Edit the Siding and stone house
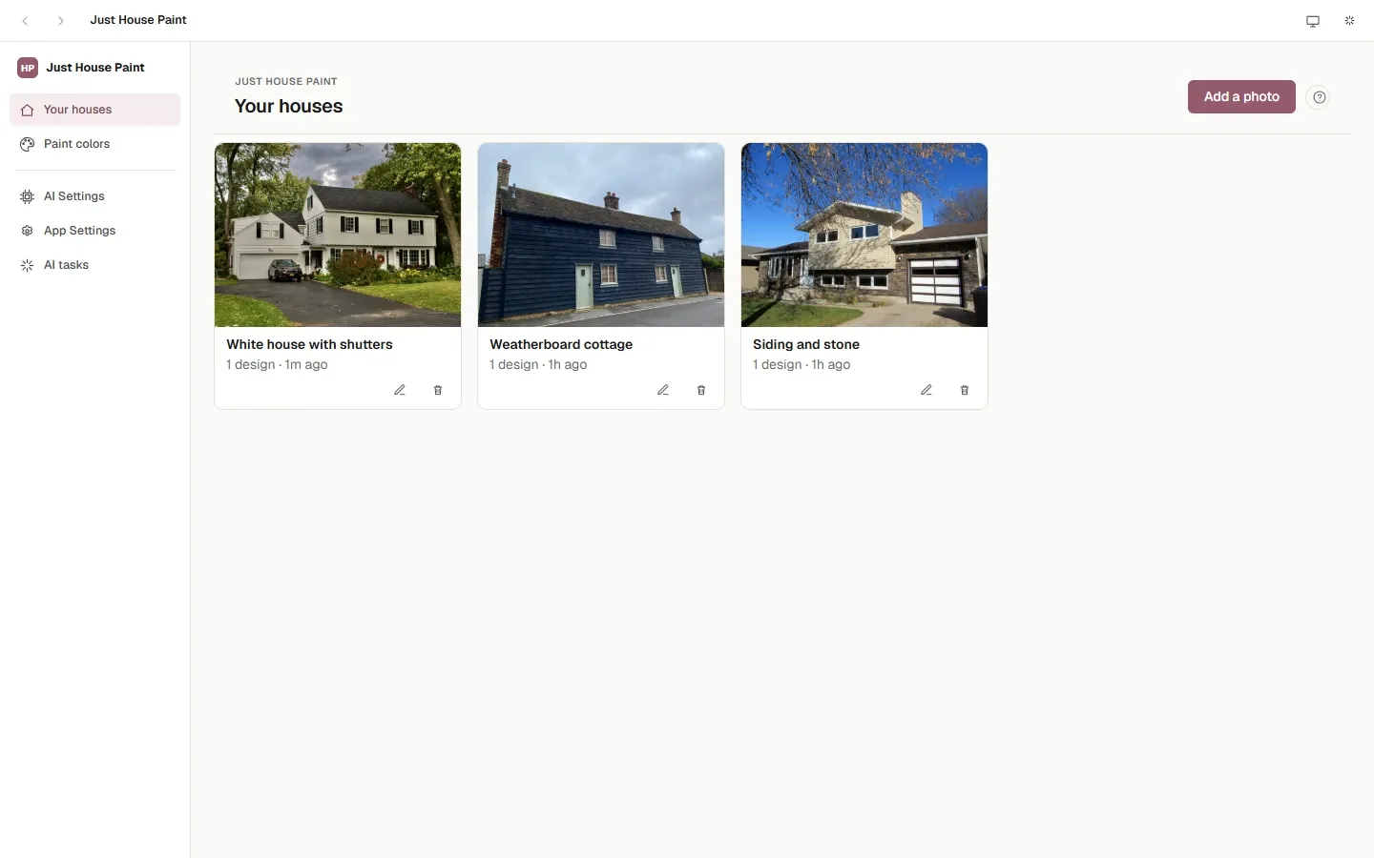 click(x=926, y=390)
